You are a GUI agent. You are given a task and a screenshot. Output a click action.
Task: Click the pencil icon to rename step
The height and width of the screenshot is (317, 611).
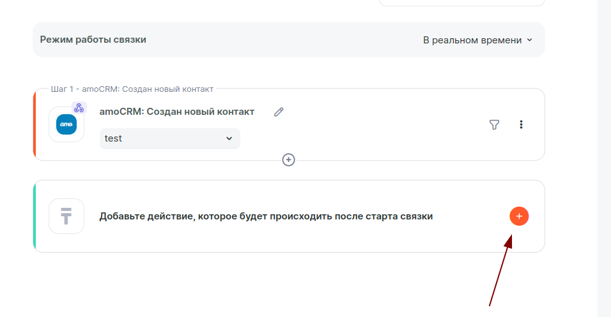(x=279, y=112)
